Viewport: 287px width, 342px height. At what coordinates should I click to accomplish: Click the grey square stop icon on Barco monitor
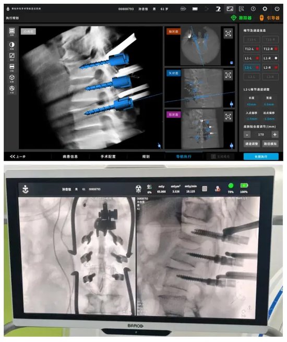(205, 188)
